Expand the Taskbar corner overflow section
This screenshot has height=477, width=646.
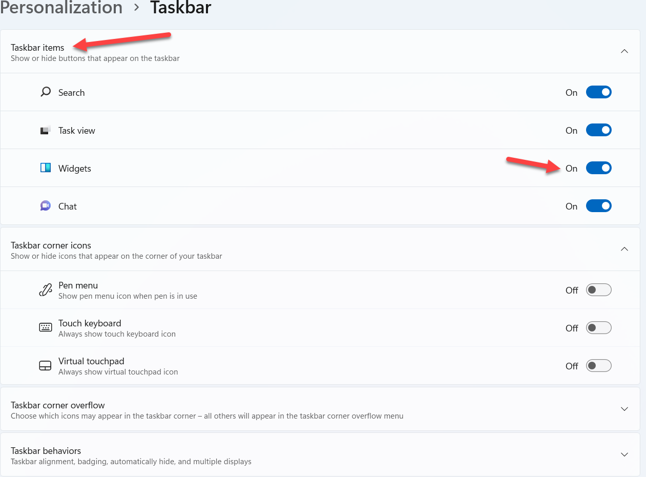(624, 409)
